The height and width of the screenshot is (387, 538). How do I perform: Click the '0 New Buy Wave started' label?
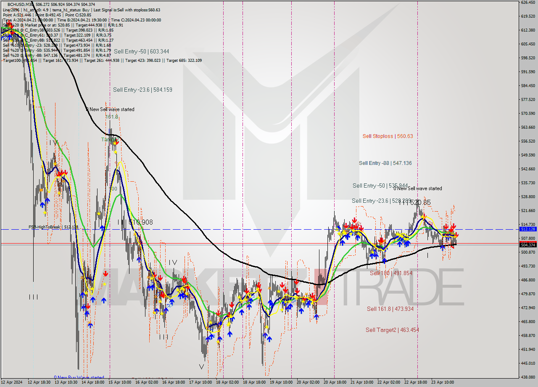(x=79, y=378)
